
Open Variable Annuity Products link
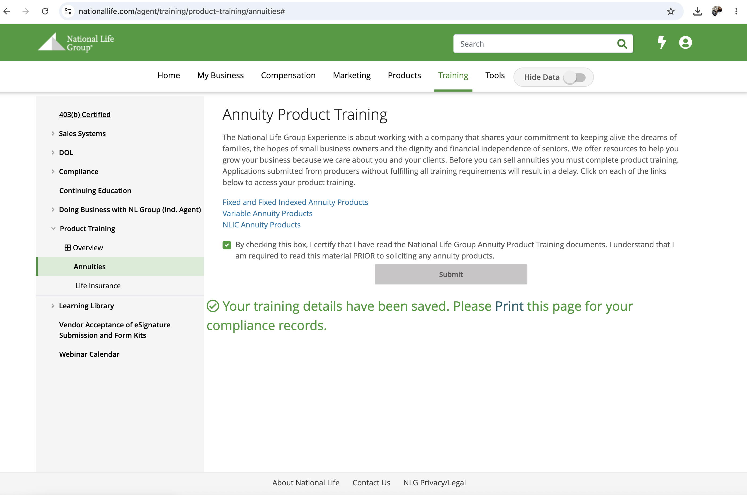click(267, 213)
